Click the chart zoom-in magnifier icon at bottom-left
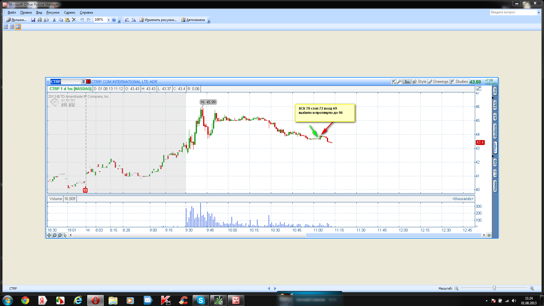The height and width of the screenshot is (306, 544). click(x=54, y=235)
